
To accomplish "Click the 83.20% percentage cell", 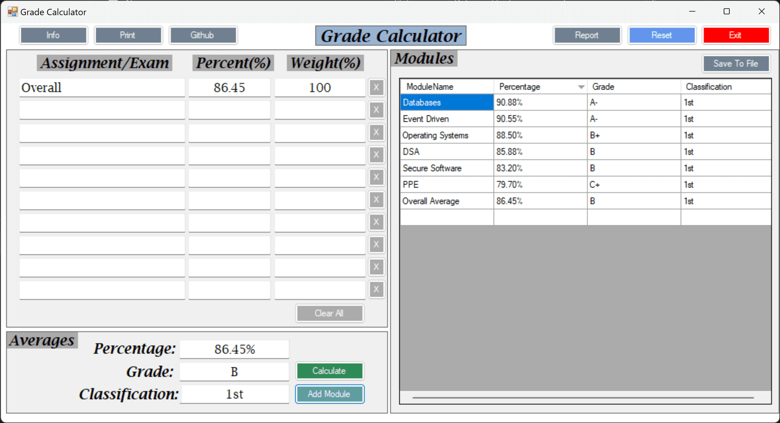I will [x=540, y=168].
